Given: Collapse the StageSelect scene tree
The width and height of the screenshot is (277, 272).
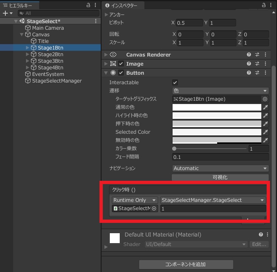Looking at the screenshot, I should click(x=16, y=21).
